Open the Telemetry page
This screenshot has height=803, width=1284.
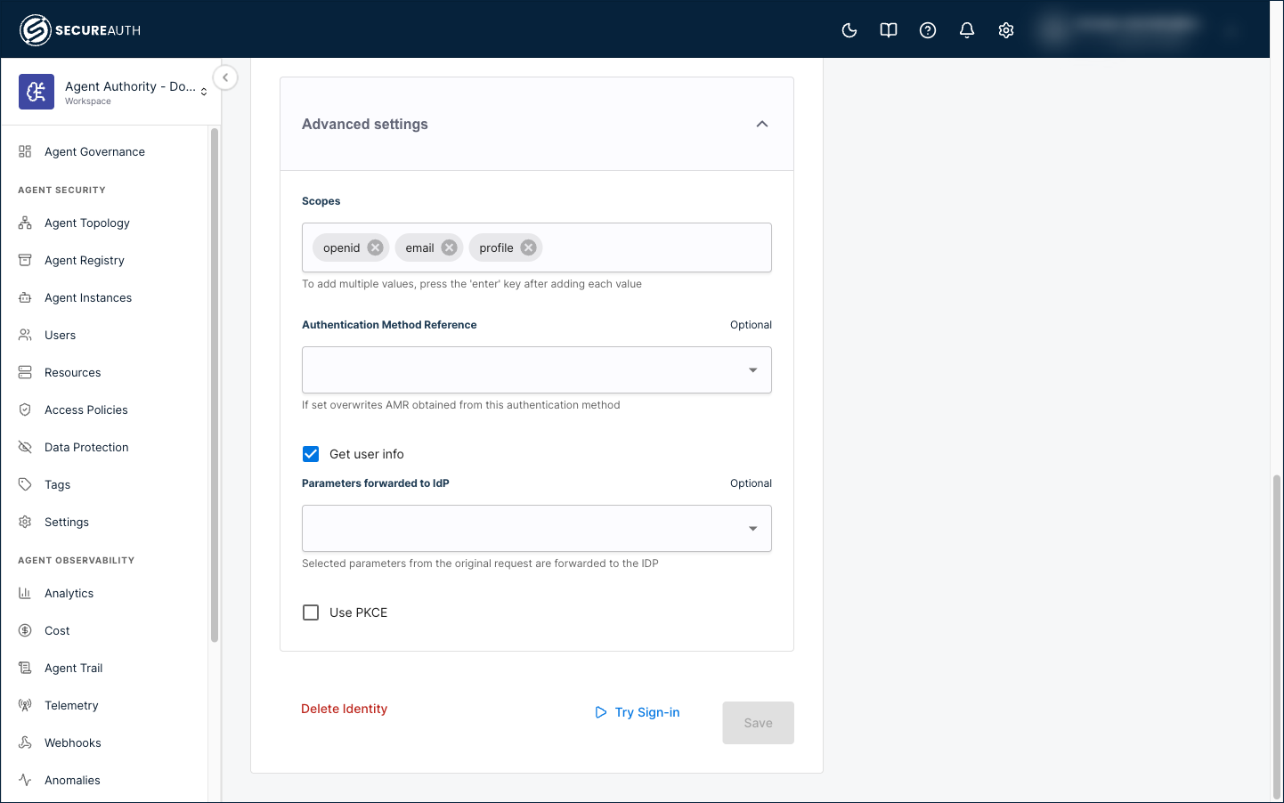tap(71, 705)
